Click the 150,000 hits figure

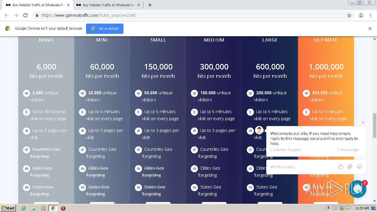(158, 67)
